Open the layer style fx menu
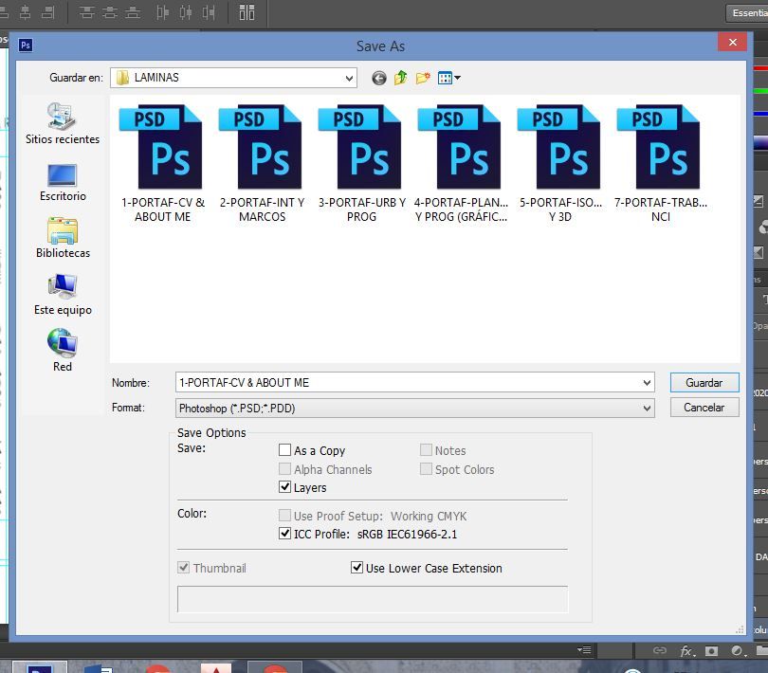The height and width of the screenshot is (673, 768). click(687, 650)
